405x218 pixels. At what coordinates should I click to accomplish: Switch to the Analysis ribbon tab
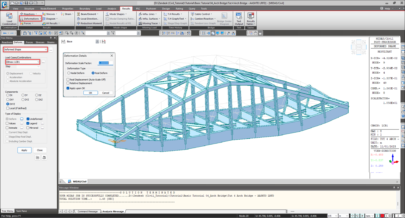pos(112,9)
